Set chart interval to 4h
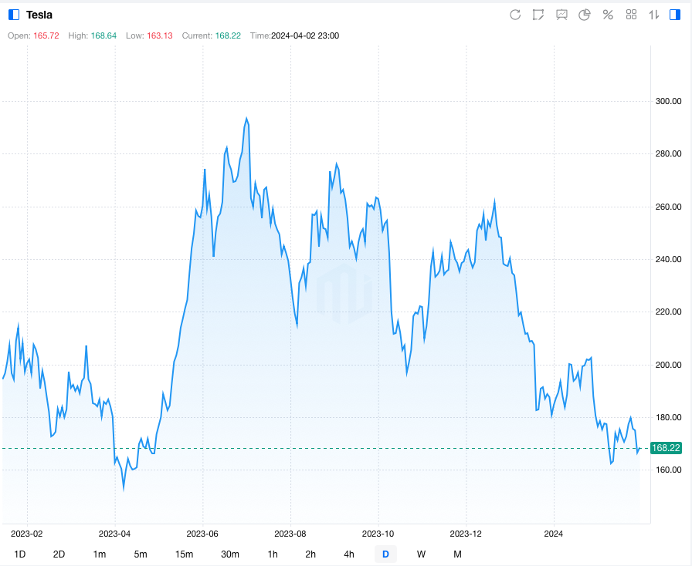Viewport: 692px width, 566px height. pos(349,554)
